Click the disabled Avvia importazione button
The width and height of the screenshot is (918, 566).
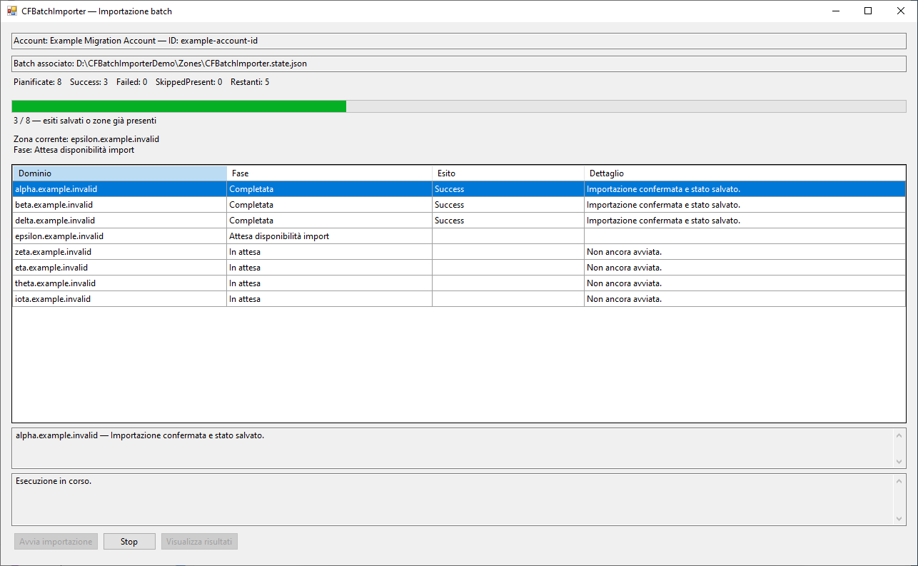[x=56, y=542]
